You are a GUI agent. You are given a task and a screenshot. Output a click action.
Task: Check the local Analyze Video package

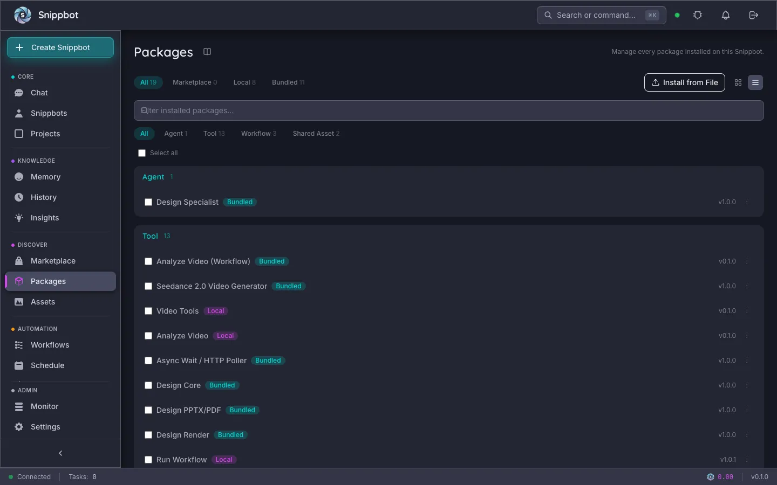coord(148,336)
